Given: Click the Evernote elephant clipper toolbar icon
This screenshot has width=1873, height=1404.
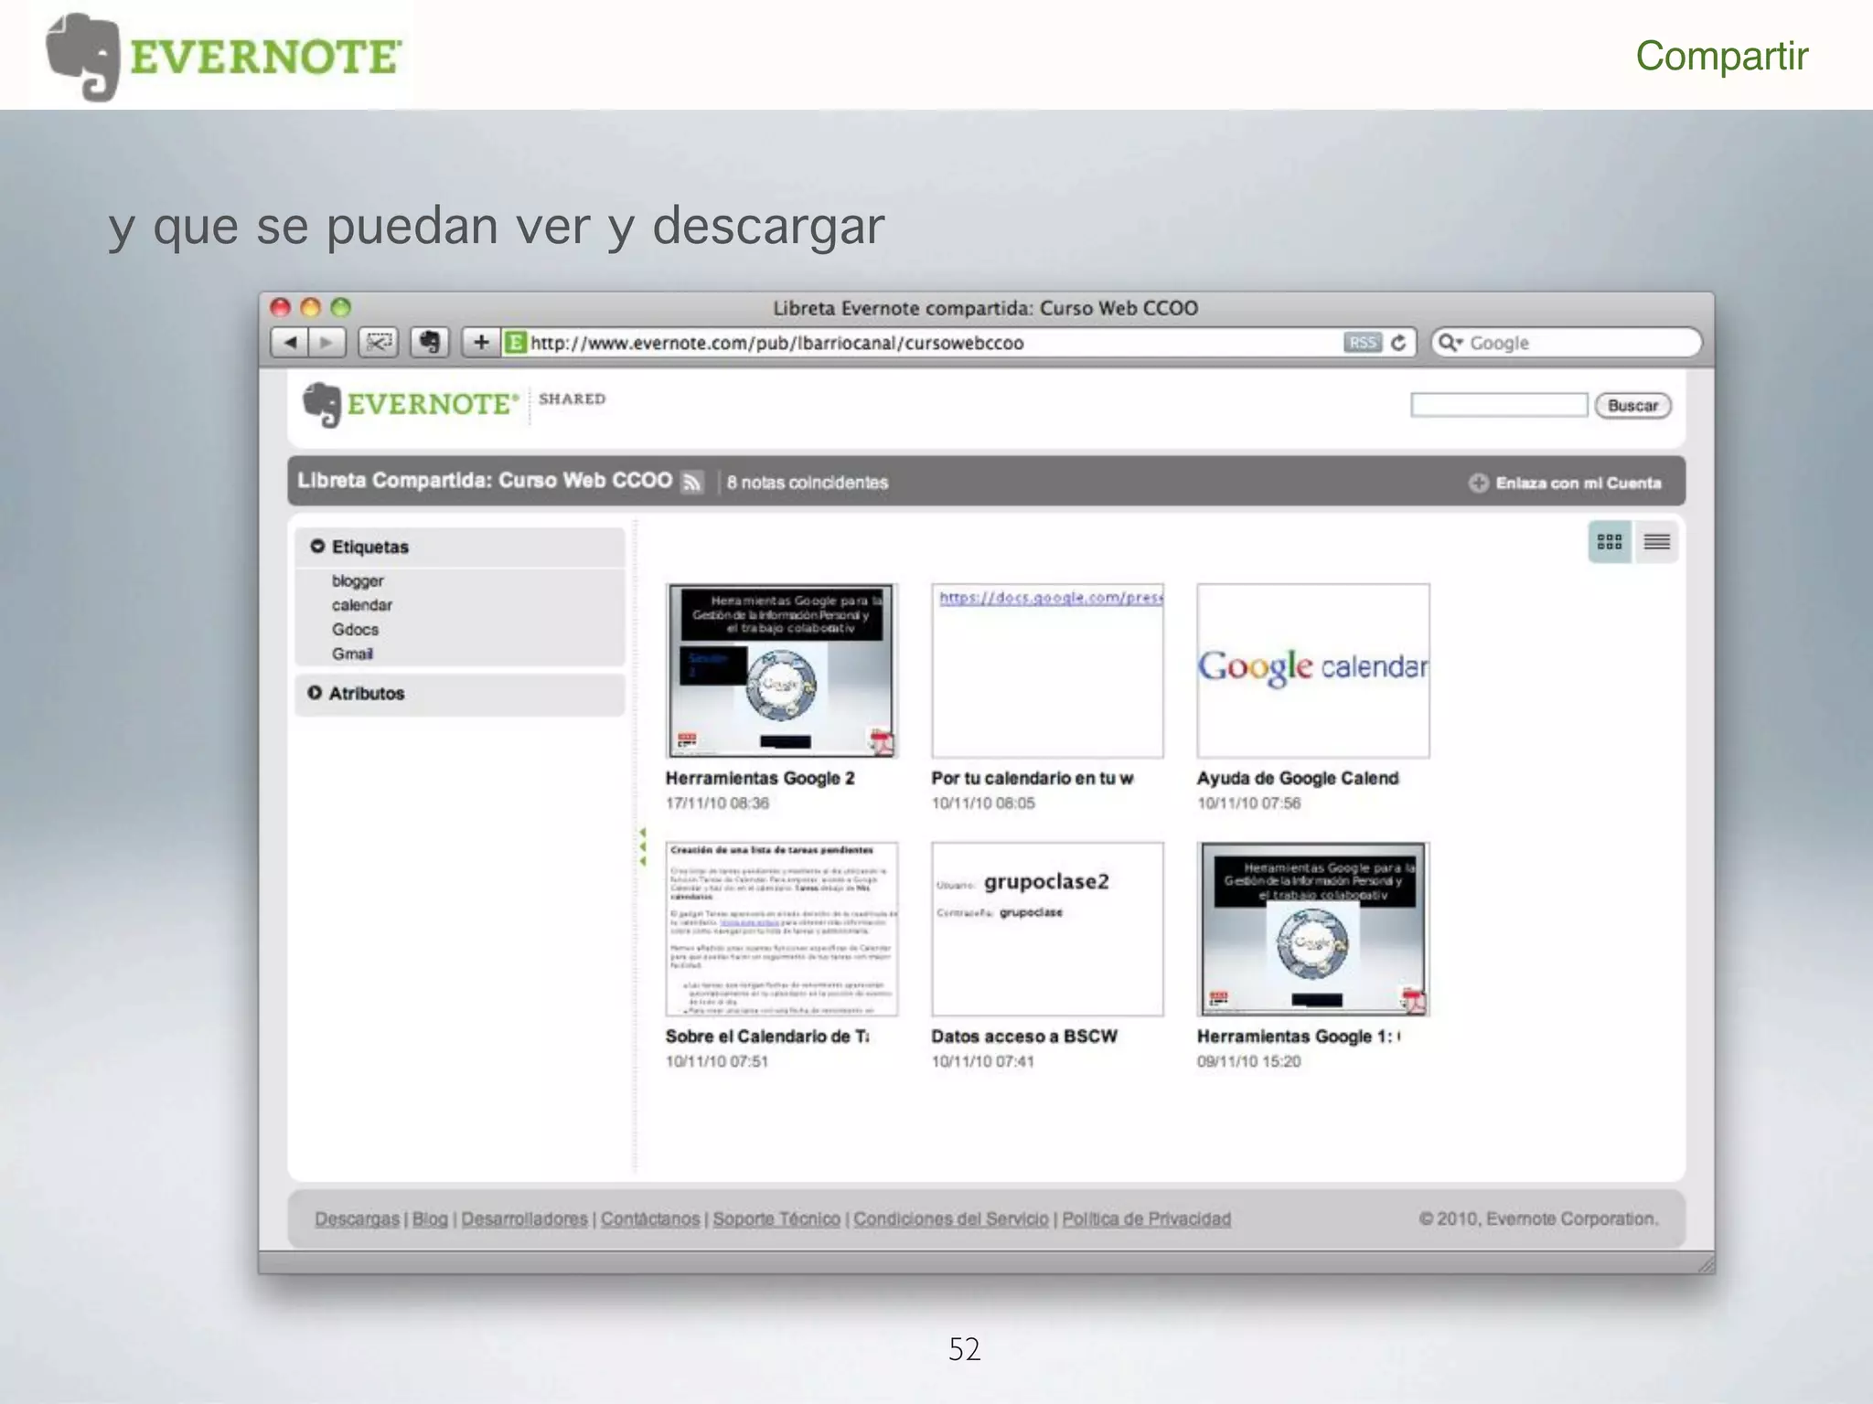Looking at the screenshot, I should click(429, 343).
